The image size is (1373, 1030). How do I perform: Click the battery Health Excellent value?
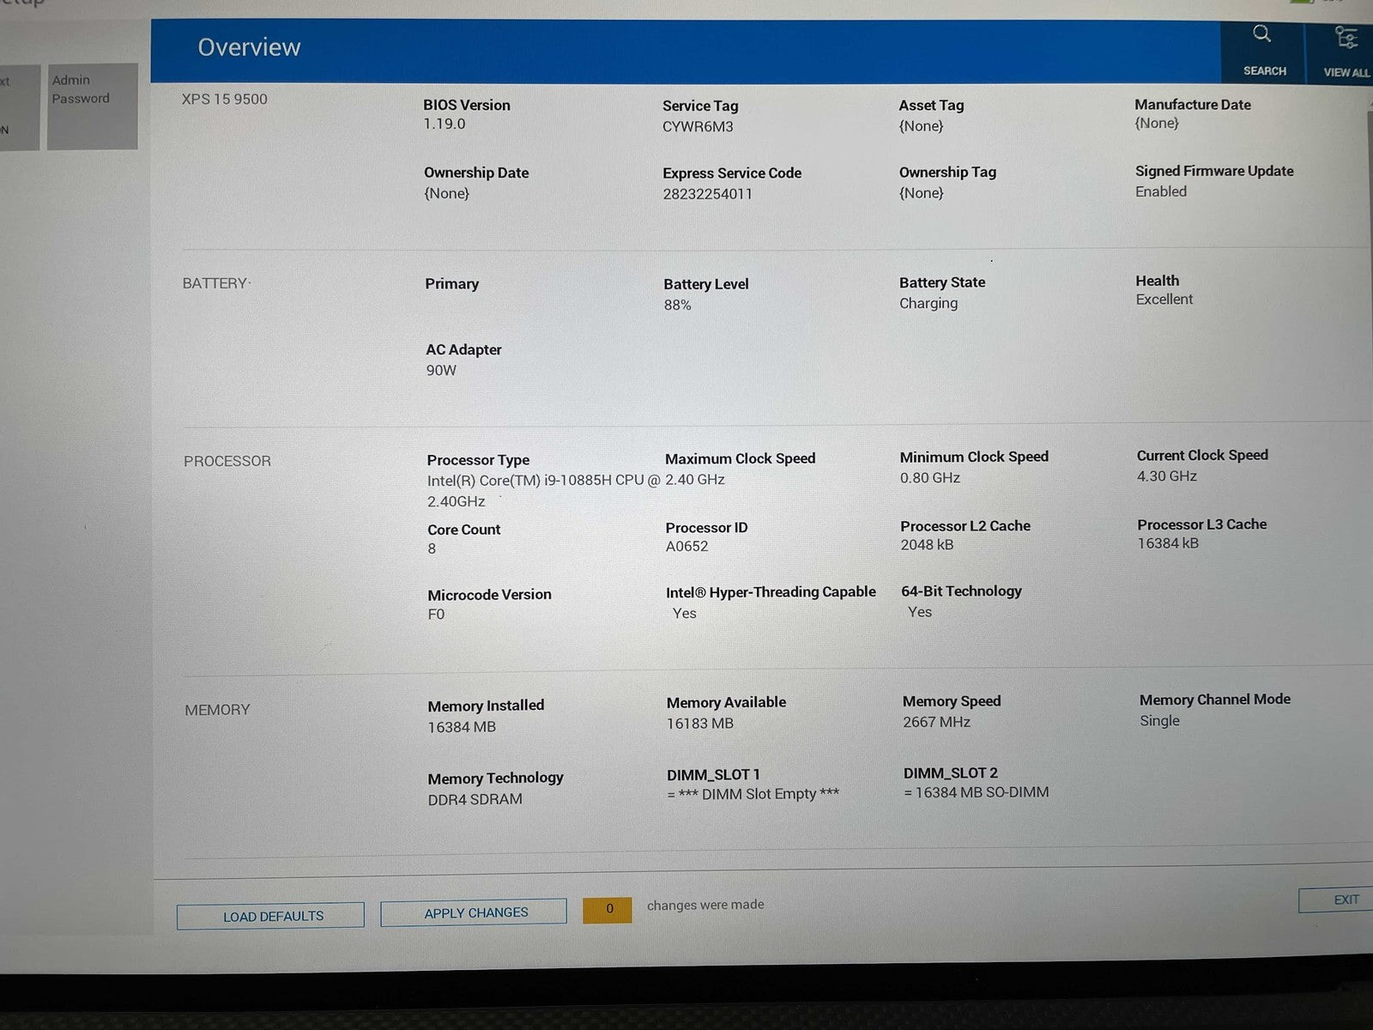[x=1164, y=300]
